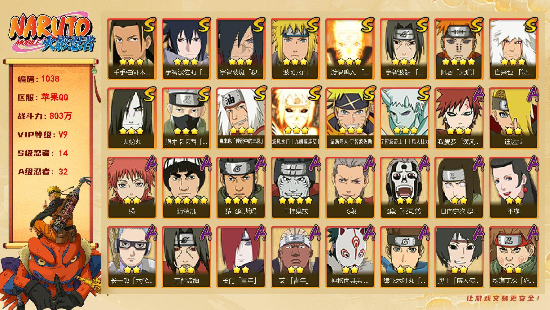550x310 pixels.
Task: Select the 迈特凯 five-star card
Action: pos(186,188)
